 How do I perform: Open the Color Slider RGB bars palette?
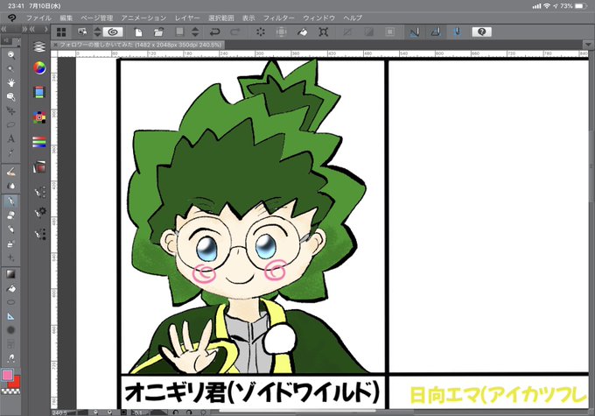(x=39, y=142)
